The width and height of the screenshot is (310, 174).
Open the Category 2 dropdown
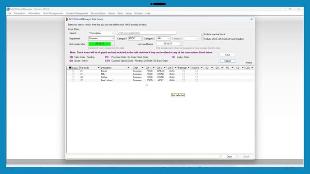[x=168, y=39]
